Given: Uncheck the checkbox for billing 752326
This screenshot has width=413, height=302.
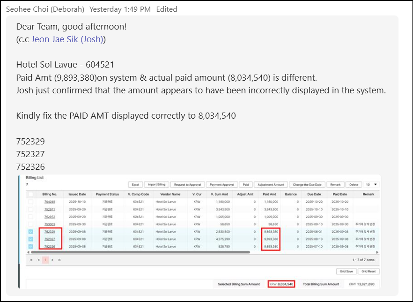Looking at the screenshot, I should 31,246.
